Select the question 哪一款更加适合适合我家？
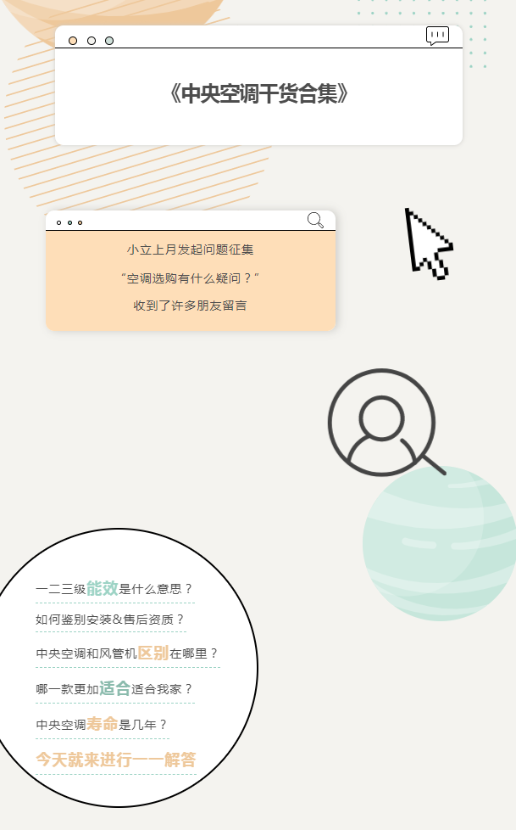 (x=114, y=688)
